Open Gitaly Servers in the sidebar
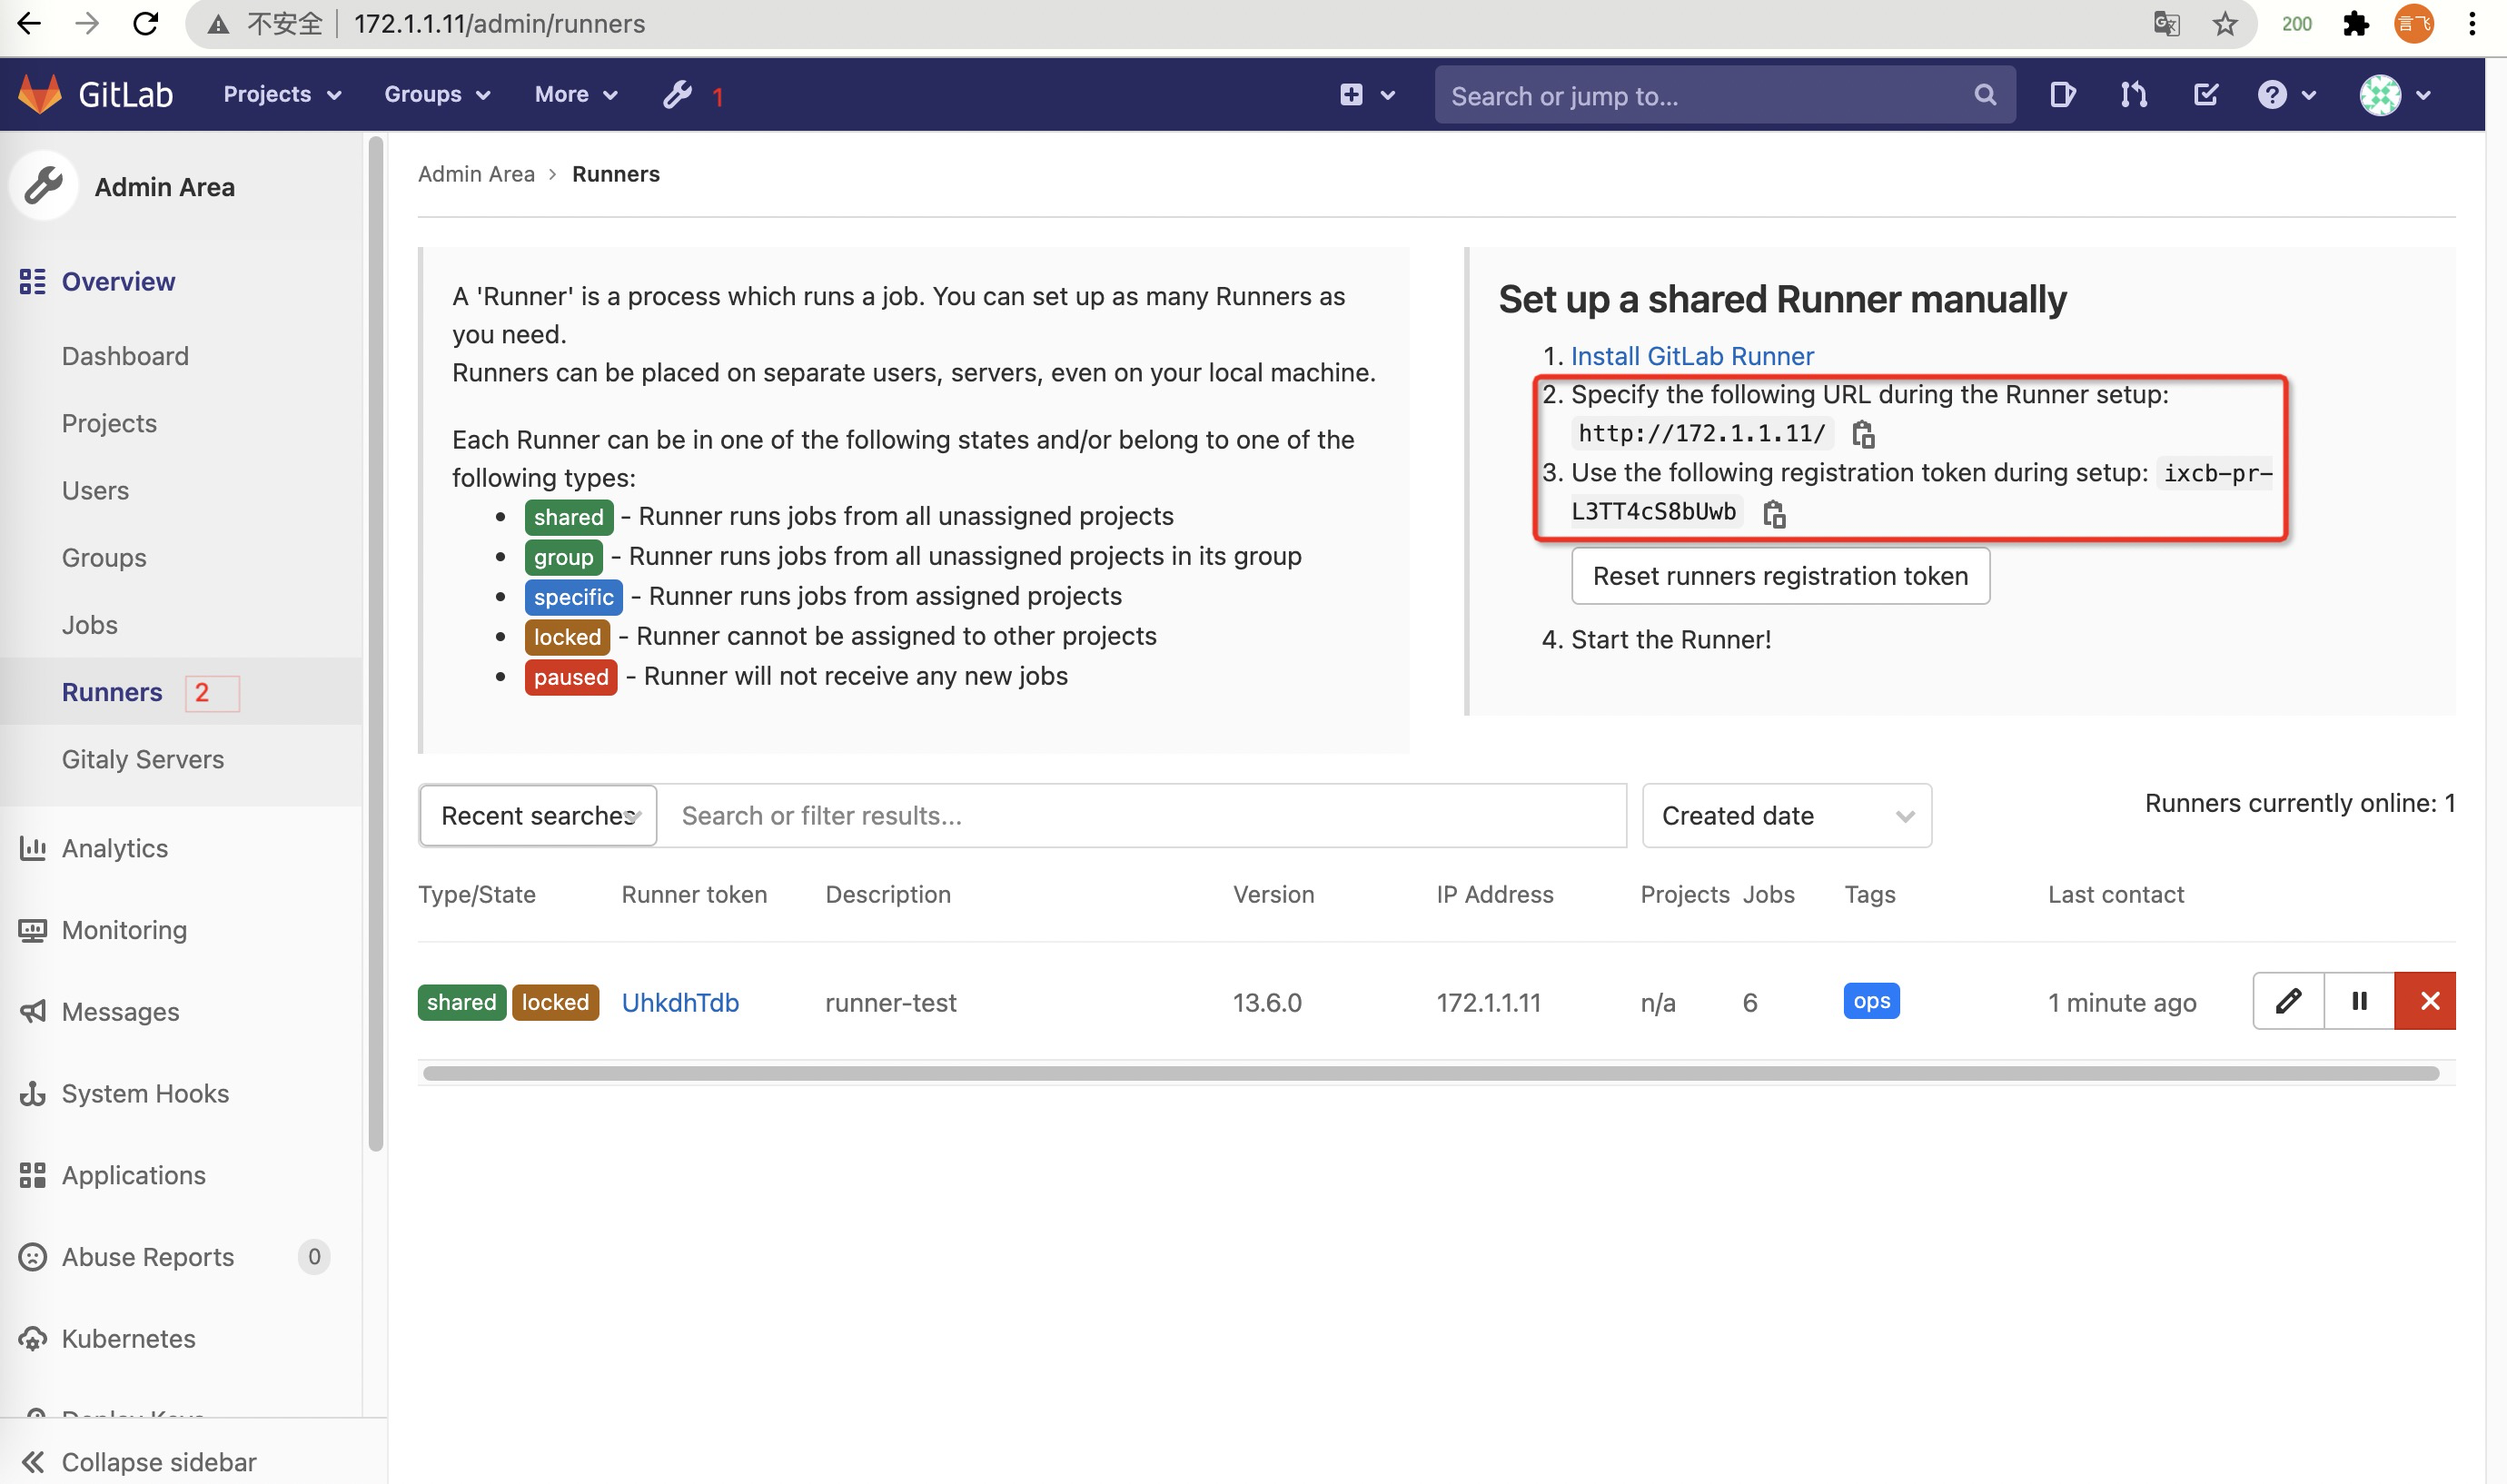The width and height of the screenshot is (2507, 1484). (x=143, y=759)
